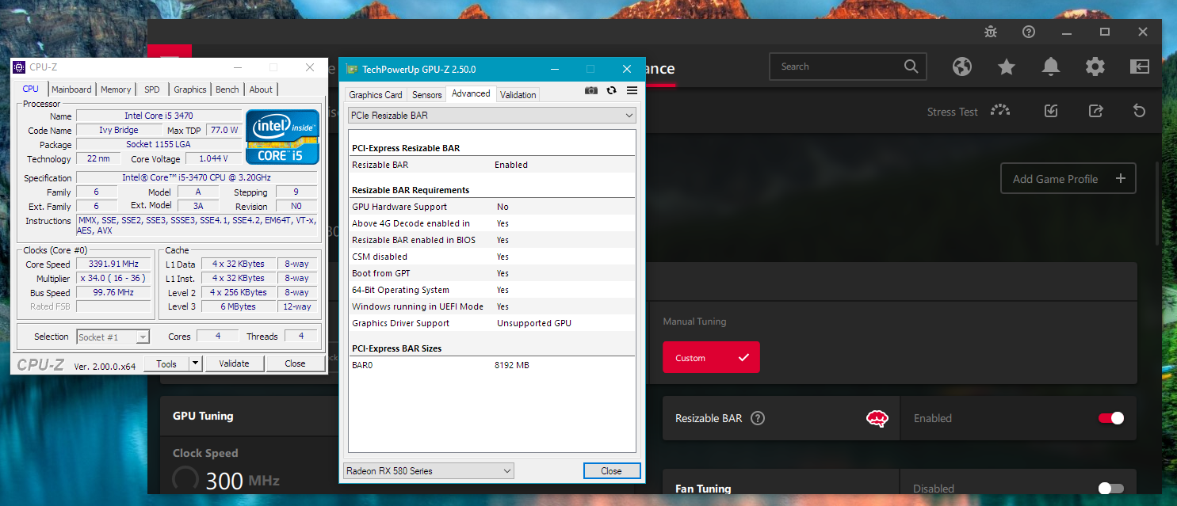Screen dimensions: 1177x506
Task: Click the Clock Speed dial at 300 MHz
Action: (x=185, y=478)
